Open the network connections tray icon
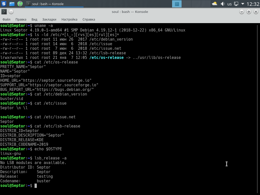This screenshot has height=195, width=260. pyautogui.click(x=236, y=4)
